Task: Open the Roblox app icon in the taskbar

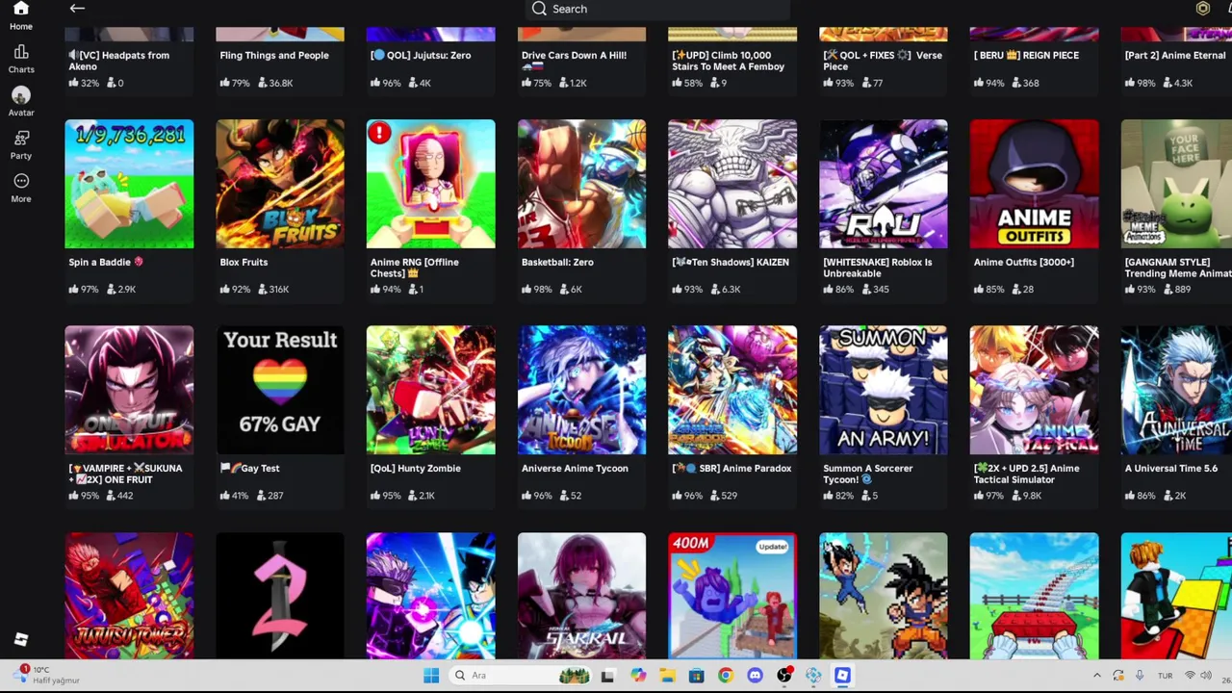Action: [842, 676]
